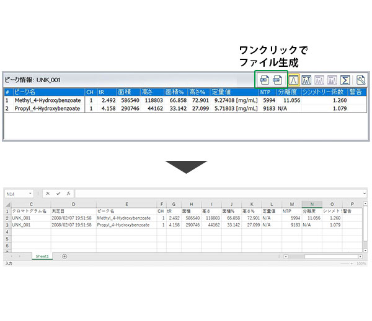
Task: Click the シンメトリー係数 column header
Action: [x=324, y=92]
